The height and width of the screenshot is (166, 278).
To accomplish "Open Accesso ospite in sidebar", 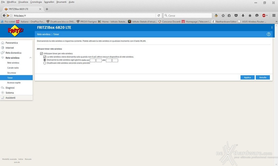I will coord(14,82).
